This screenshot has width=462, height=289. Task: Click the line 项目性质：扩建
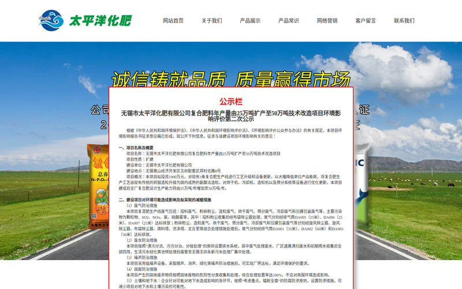coord(140,160)
